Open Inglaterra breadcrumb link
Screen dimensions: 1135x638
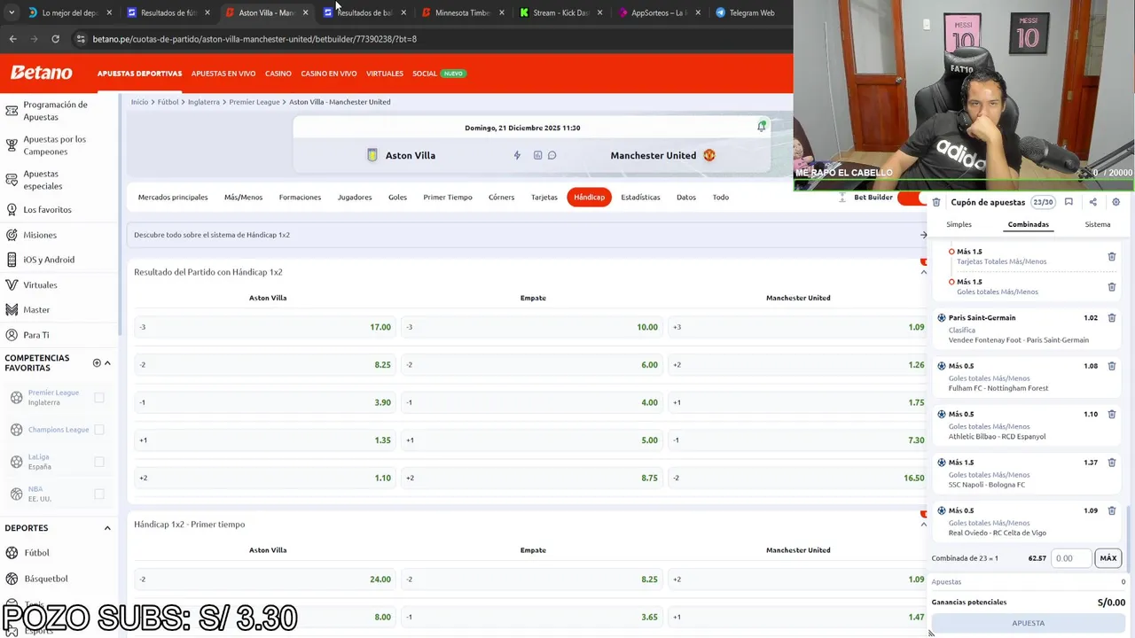pos(204,102)
